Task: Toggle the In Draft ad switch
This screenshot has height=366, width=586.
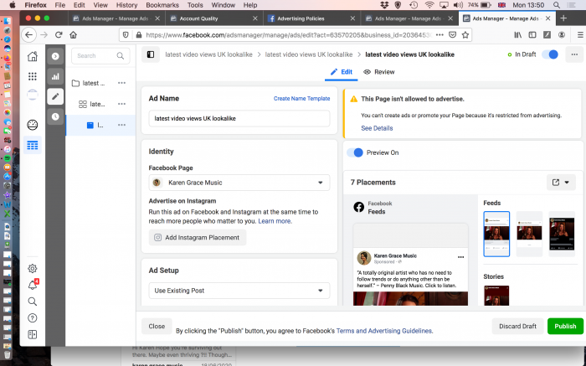Action: tap(550, 54)
